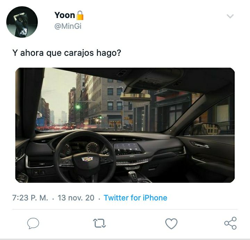Click the gear shifter in the photo

click(133, 175)
